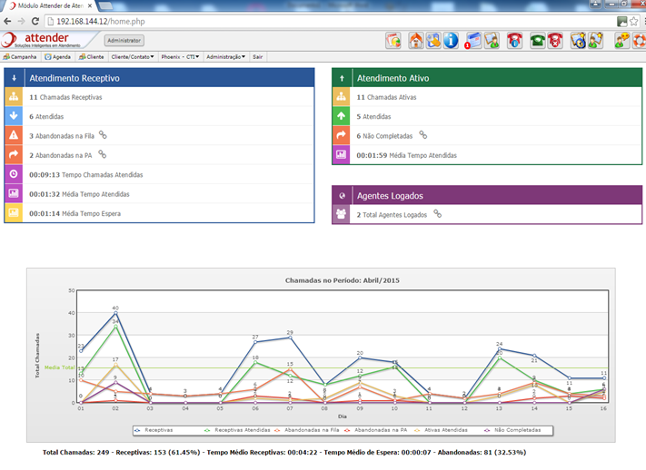Open link icon beside Abandonadas na Fila
The width and height of the screenshot is (646, 470).
[103, 135]
